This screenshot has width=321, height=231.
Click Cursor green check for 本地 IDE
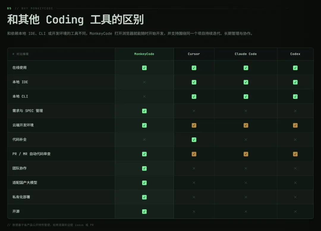pos(194,82)
